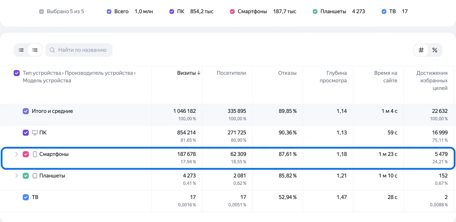This screenshot has width=456, height=222.
Task: Toggle the select-all checkbox in table header
Action: pyautogui.click(x=17, y=73)
